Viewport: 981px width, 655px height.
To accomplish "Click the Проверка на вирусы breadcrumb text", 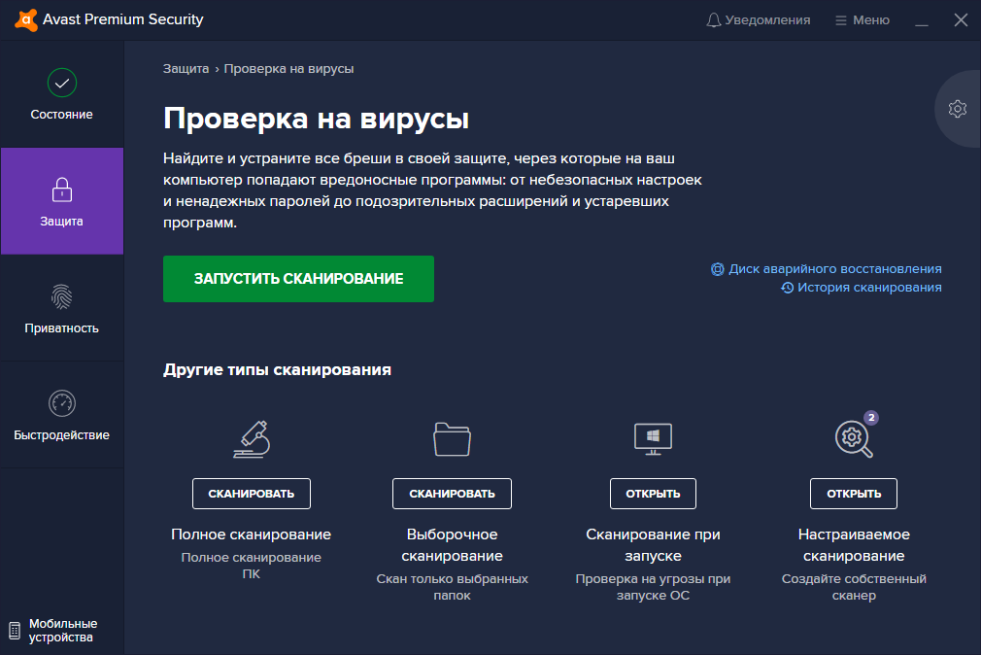I will 289,69.
